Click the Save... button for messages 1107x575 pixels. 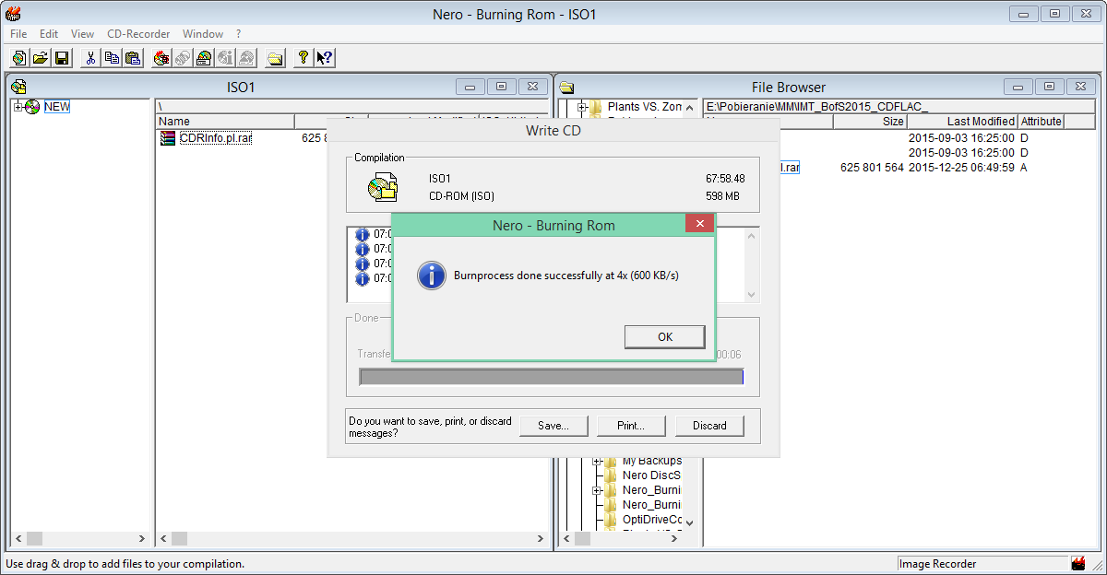pyautogui.click(x=553, y=426)
